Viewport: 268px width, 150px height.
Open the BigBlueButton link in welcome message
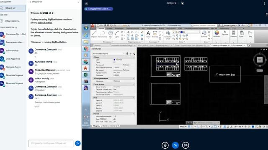coord(59,42)
